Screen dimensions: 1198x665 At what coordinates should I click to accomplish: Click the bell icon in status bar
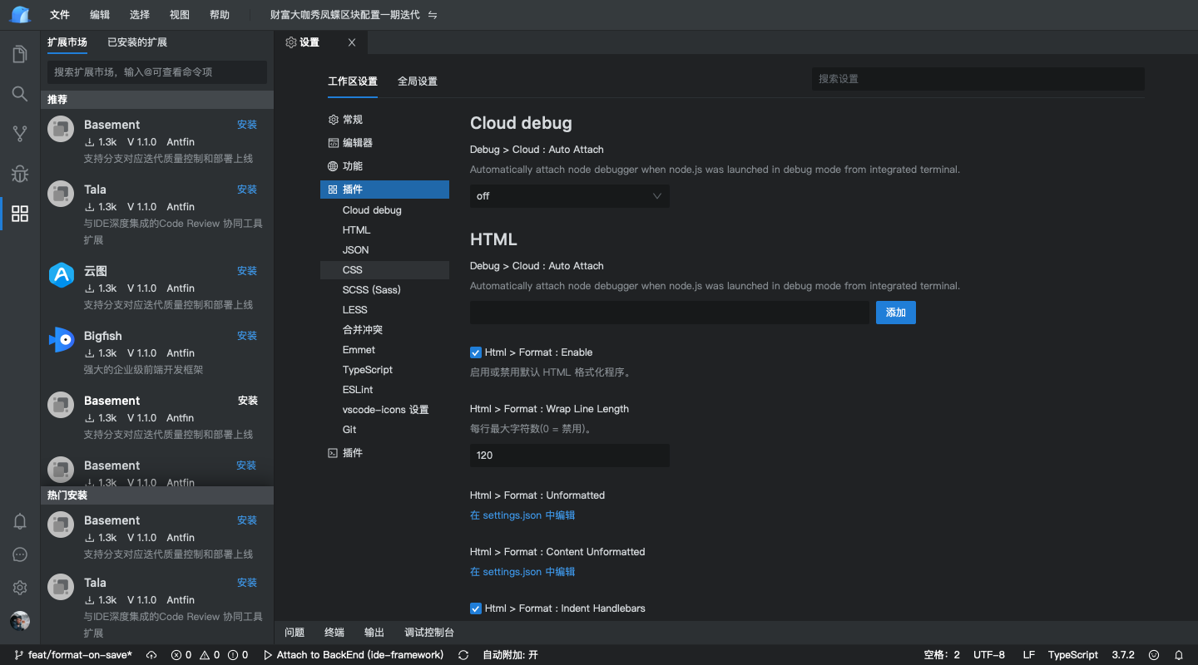click(x=1179, y=655)
